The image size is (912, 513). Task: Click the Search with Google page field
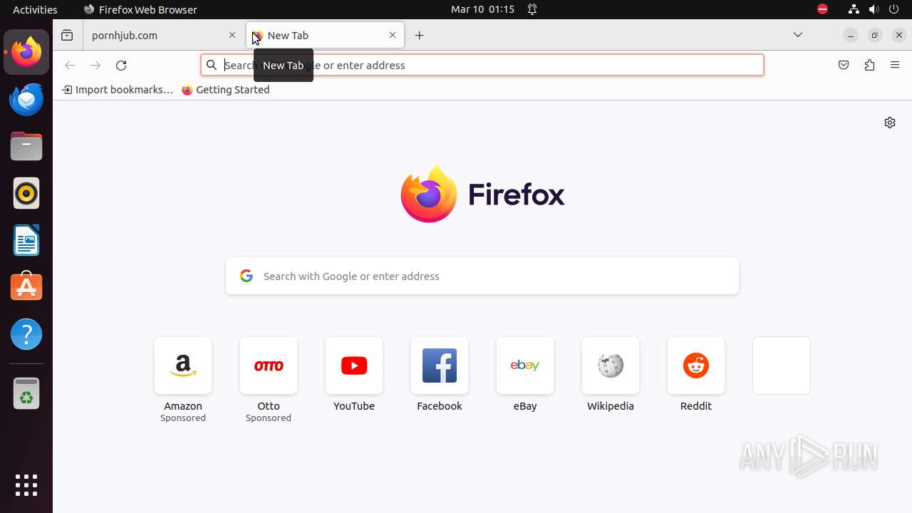click(482, 276)
